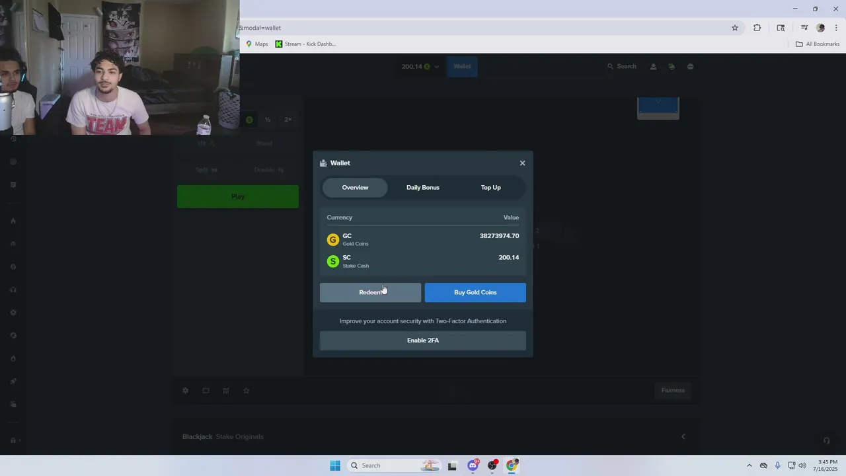The image size is (846, 476).
Task: Open the flame icon in sidebar
Action: (13, 221)
